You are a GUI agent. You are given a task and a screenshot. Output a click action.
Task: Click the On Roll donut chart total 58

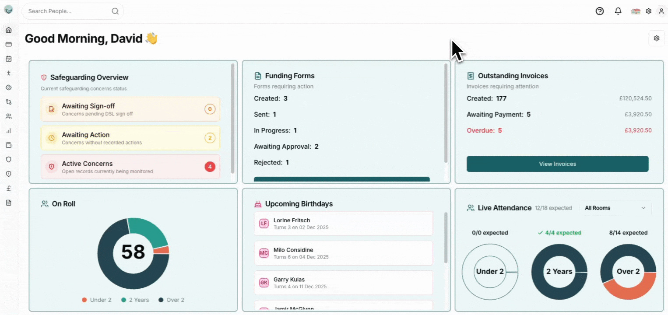tap(133, 252)
